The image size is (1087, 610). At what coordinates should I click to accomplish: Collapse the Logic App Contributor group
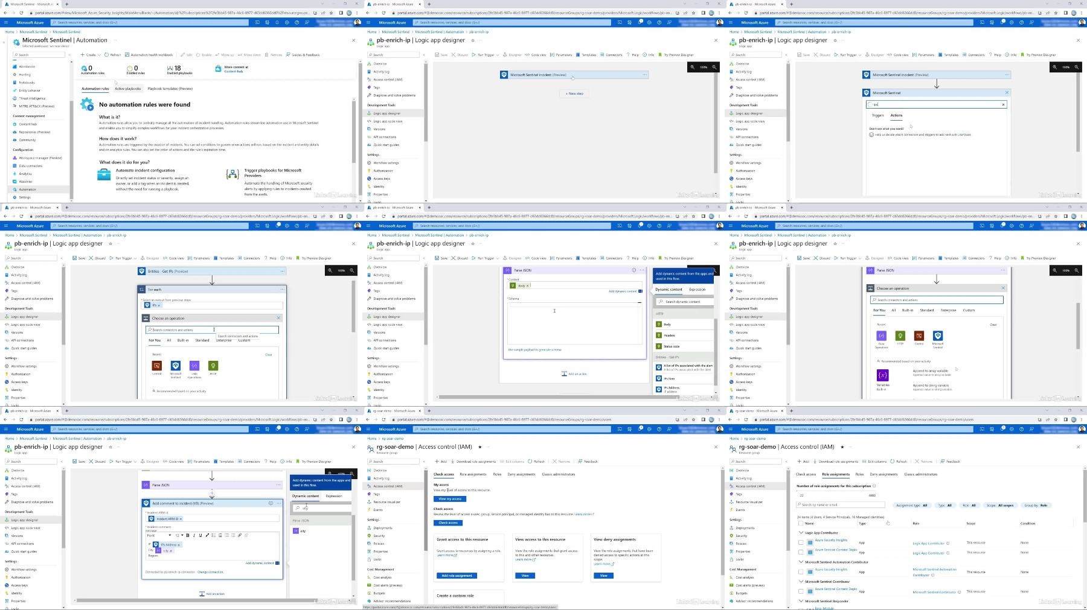[x=801, y=533]
